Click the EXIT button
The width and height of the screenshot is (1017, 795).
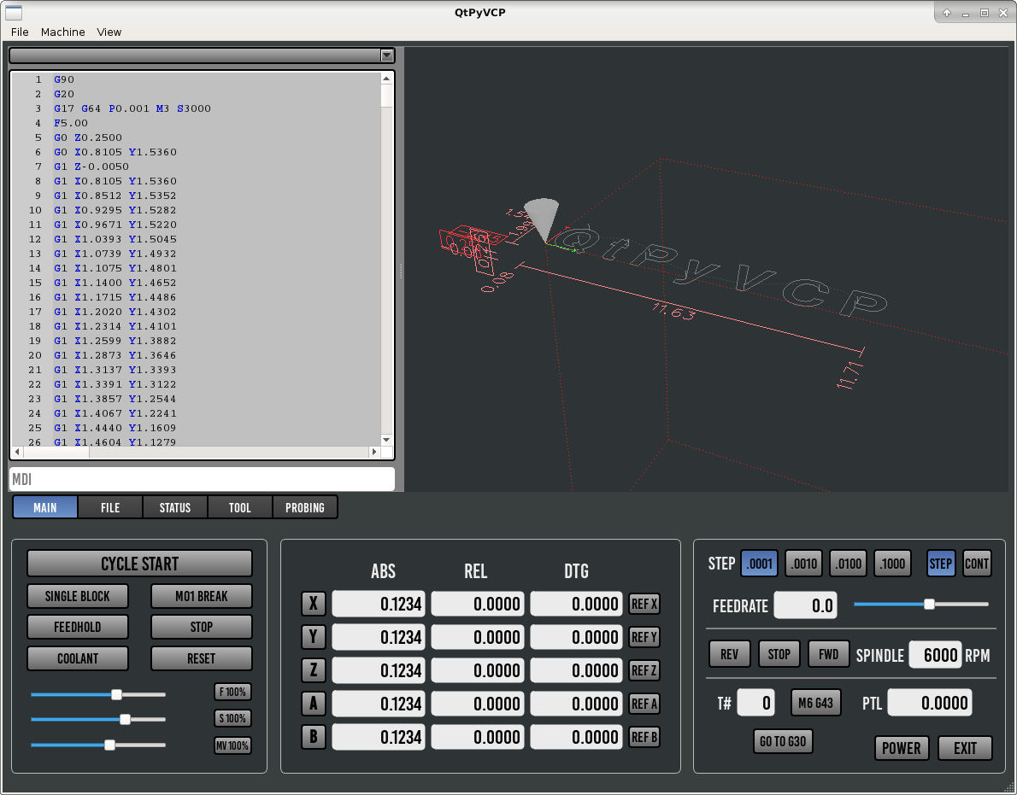[965, 748]
